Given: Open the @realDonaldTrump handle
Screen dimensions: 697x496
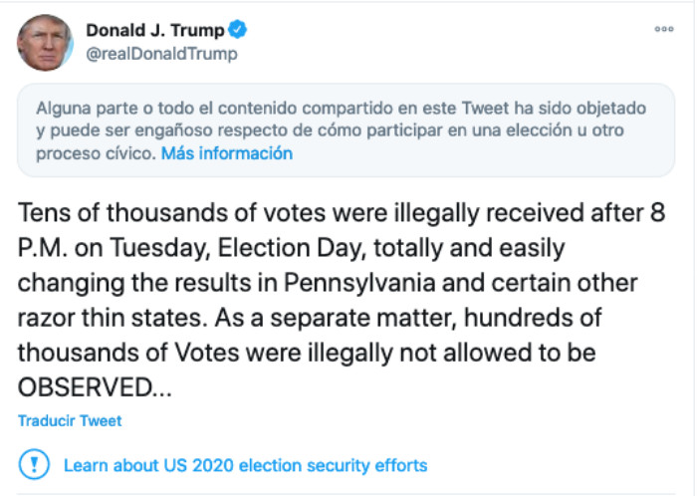Looking at the screenshot, I should click(161, 54).
